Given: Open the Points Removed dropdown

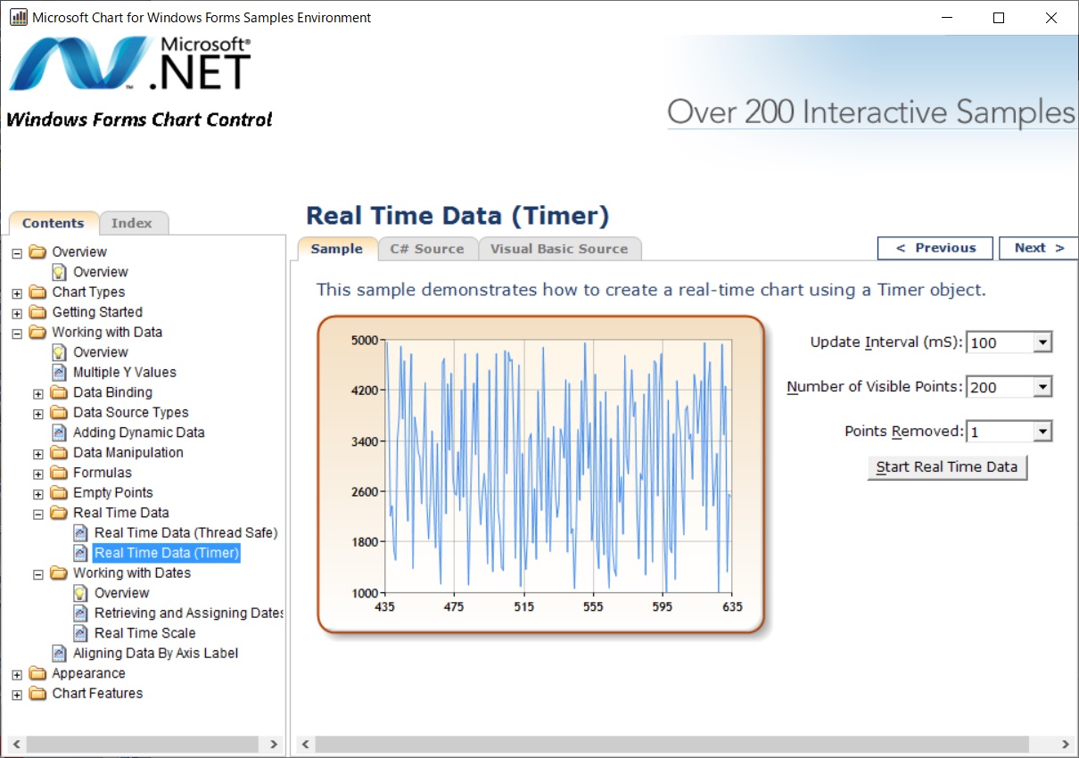Looking at the screenshot, I should 1042,432.
